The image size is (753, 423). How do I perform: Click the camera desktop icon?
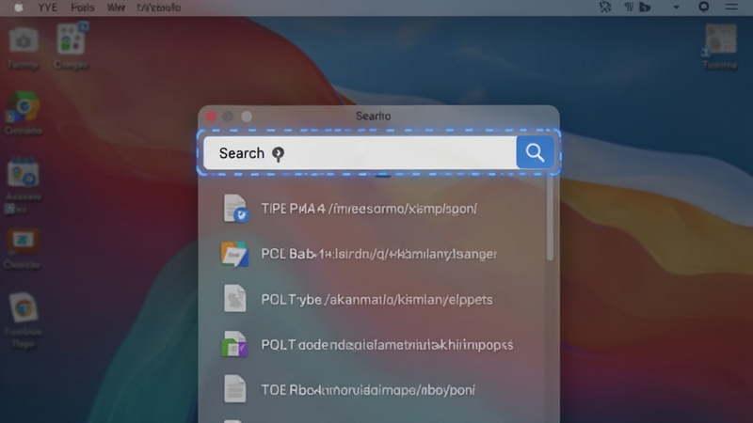coord(23,41)
